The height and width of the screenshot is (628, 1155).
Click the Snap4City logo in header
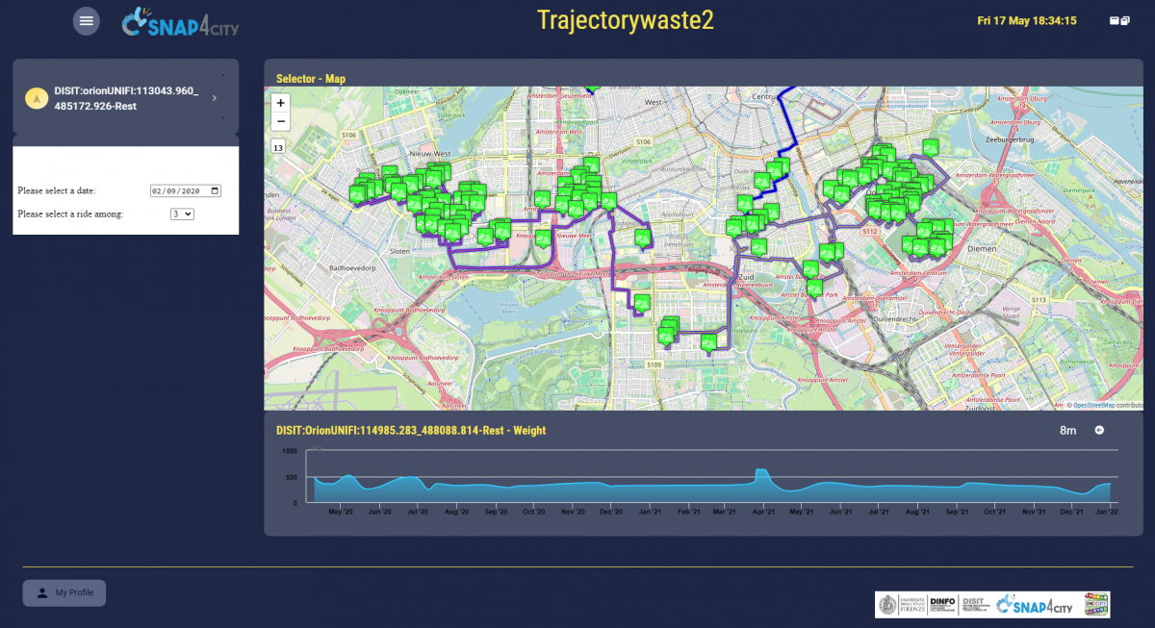point(180,22)
